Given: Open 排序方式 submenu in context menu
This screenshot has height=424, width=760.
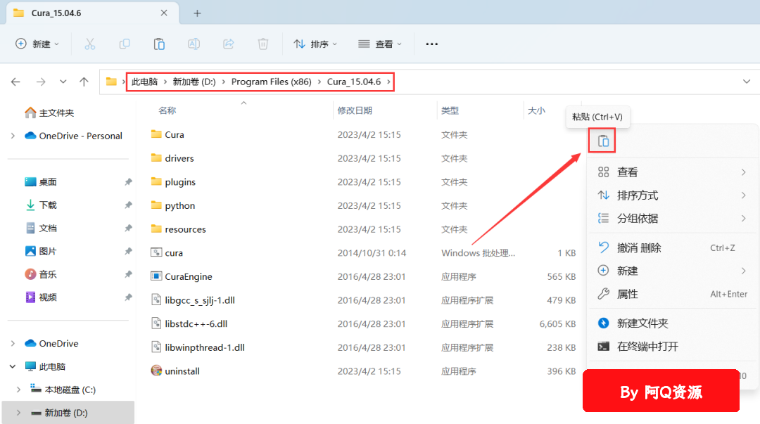Looking at the screenshot, I should coord(672,195).
